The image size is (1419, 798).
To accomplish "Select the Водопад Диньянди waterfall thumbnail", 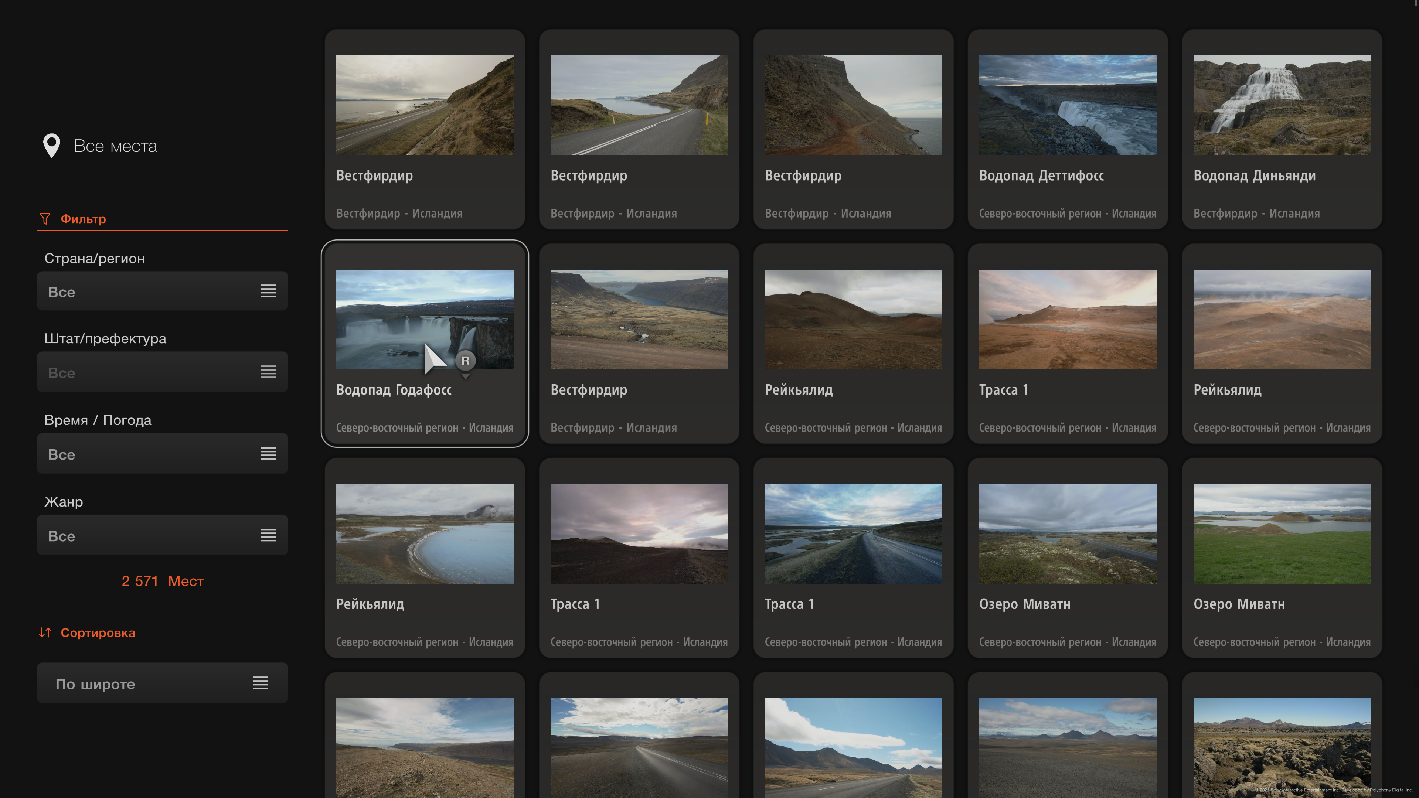I will point(1281,105).
